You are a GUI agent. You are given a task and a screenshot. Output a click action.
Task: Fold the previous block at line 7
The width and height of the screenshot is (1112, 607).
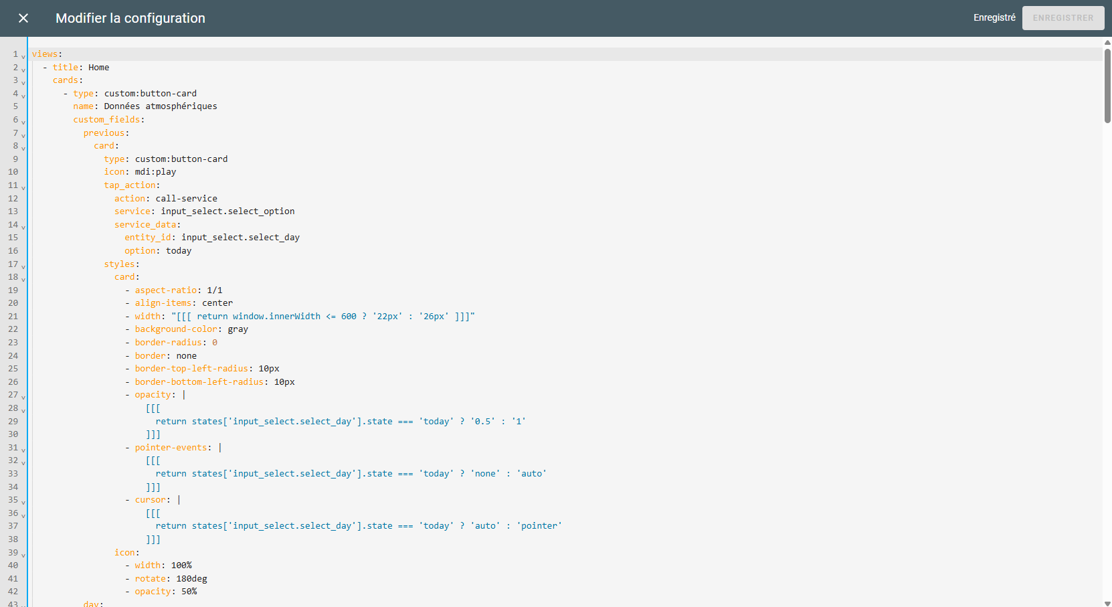(x=23, y=135)
